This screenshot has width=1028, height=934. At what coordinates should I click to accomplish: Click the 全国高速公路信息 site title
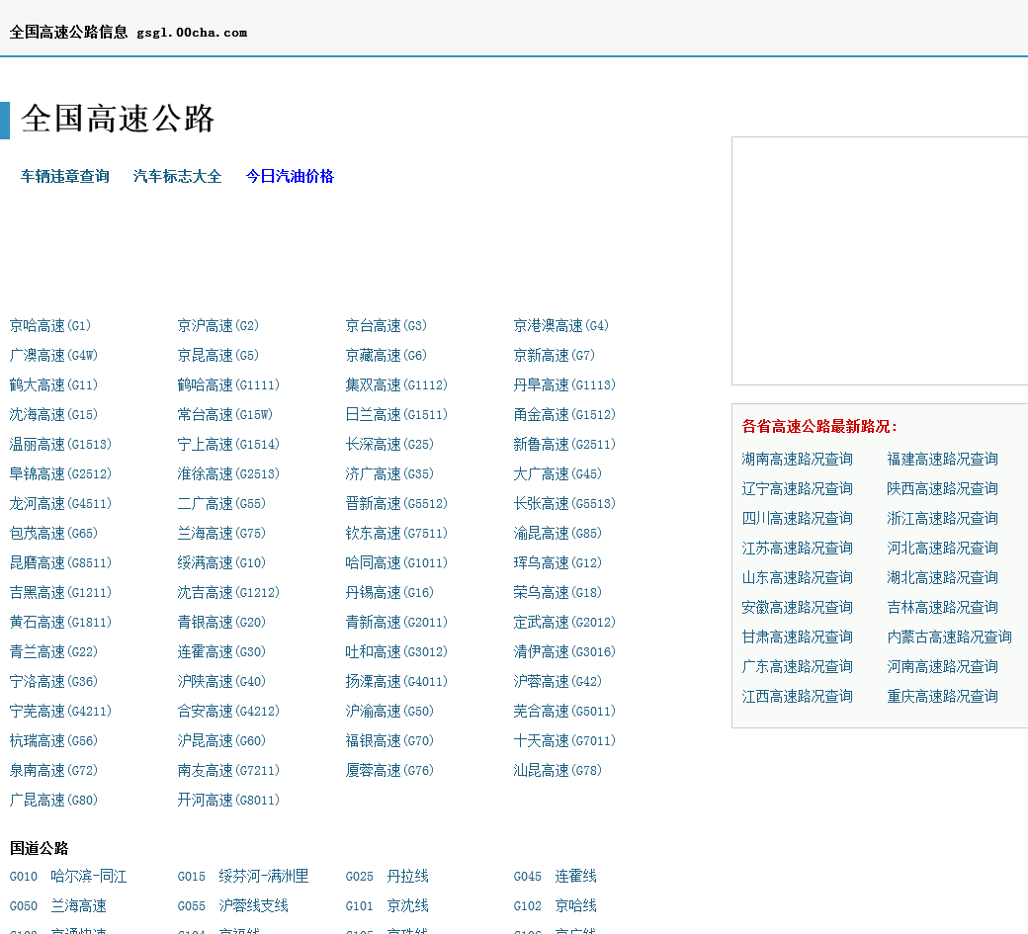(x=69, y=32)
